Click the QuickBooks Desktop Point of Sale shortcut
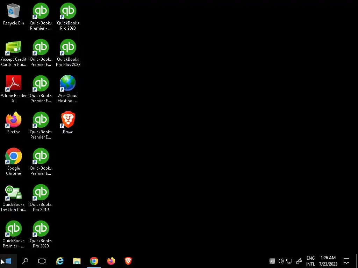The height and width of the screenshot is (268, 358). point(14,198)
